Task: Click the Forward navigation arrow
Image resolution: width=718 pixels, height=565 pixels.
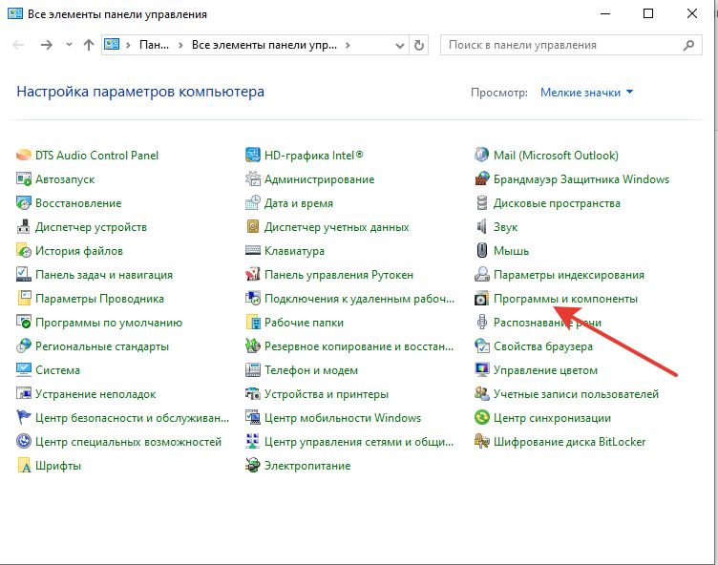Action: click(46, 45)
